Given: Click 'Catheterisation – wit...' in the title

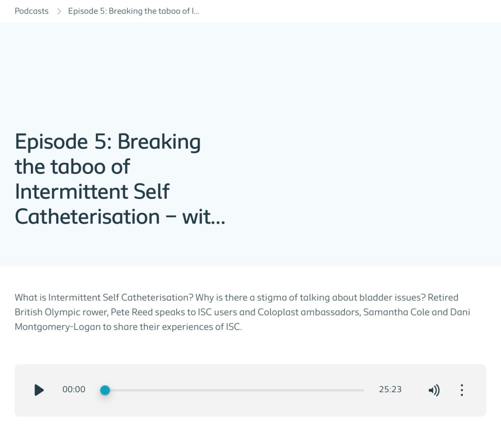Looking at the screenshot, I should coord(120,217).
